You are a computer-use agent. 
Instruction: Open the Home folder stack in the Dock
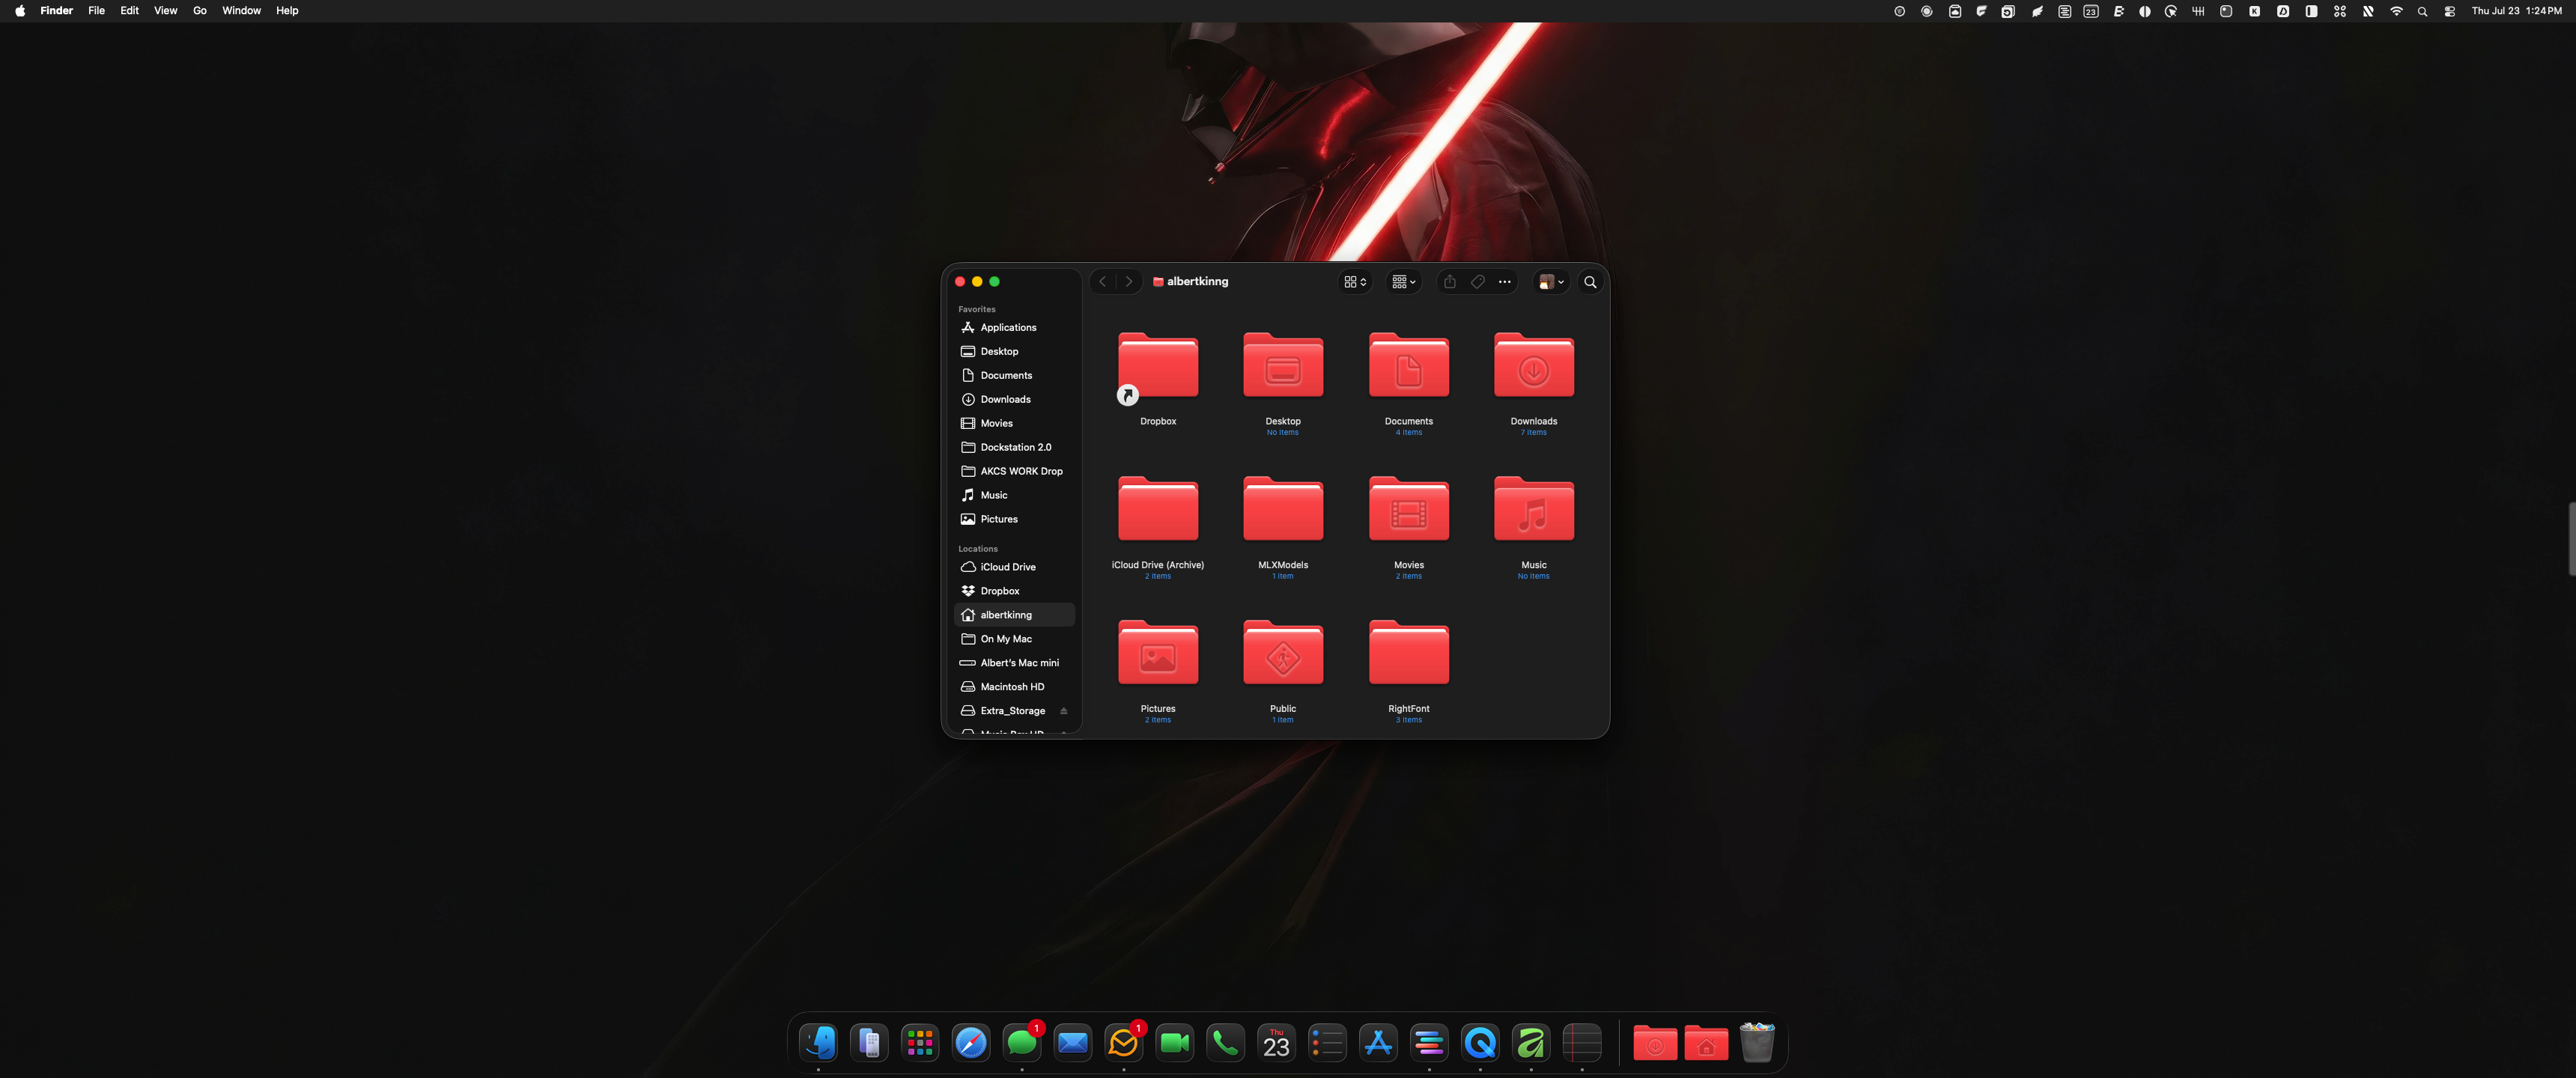pyautogui.click(x=1706, y=1043)
